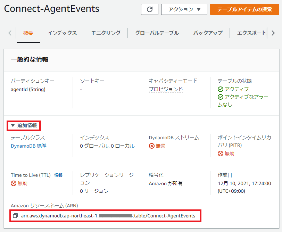Click the 無効 icon under PITR

pyautogui.click(x=221, y=154)
